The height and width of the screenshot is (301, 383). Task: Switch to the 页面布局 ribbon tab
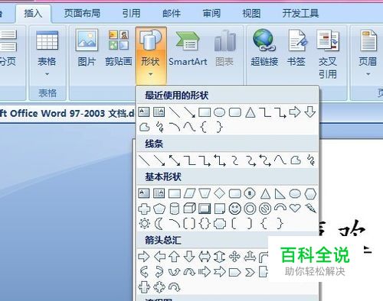click(82, 13)
